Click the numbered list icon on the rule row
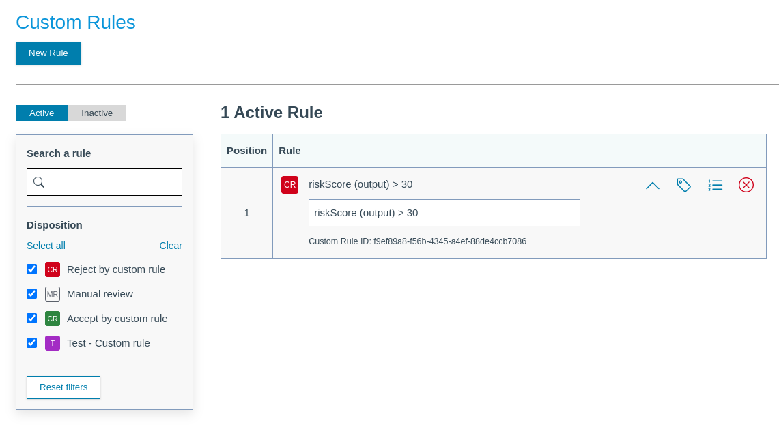Screen dimensions: 779x425 [715, 185]
